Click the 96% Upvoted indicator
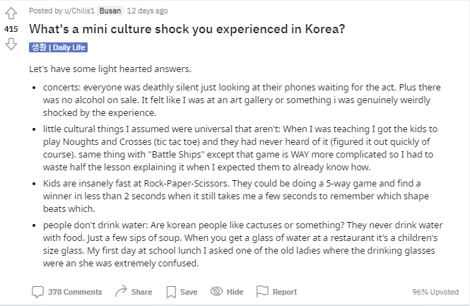Viewport: 470px width, 306px height. coord(435,292)
